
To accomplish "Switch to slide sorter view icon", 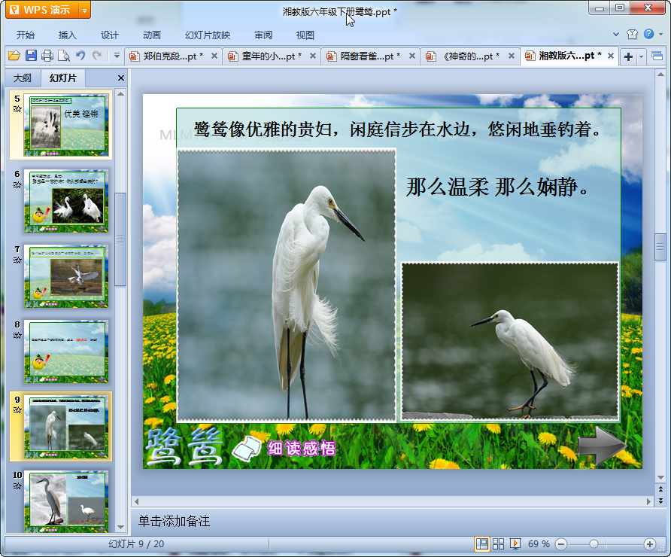I will 498,543.
